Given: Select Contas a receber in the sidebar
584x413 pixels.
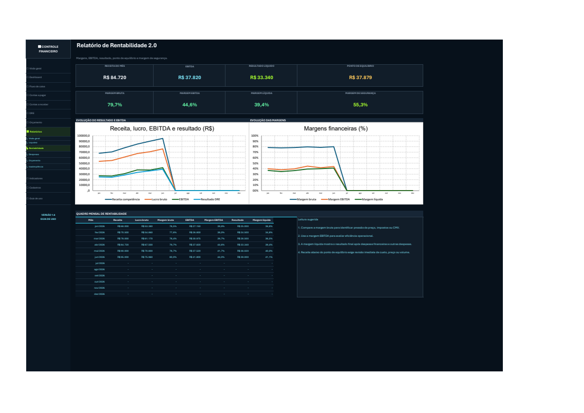Looking at the screenshot, I should pos(48,105).
